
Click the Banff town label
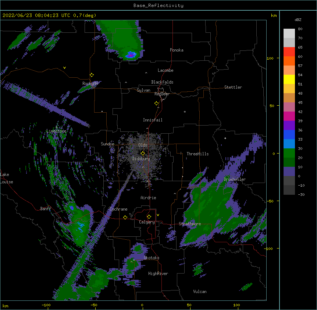click(x=46, y=209)
